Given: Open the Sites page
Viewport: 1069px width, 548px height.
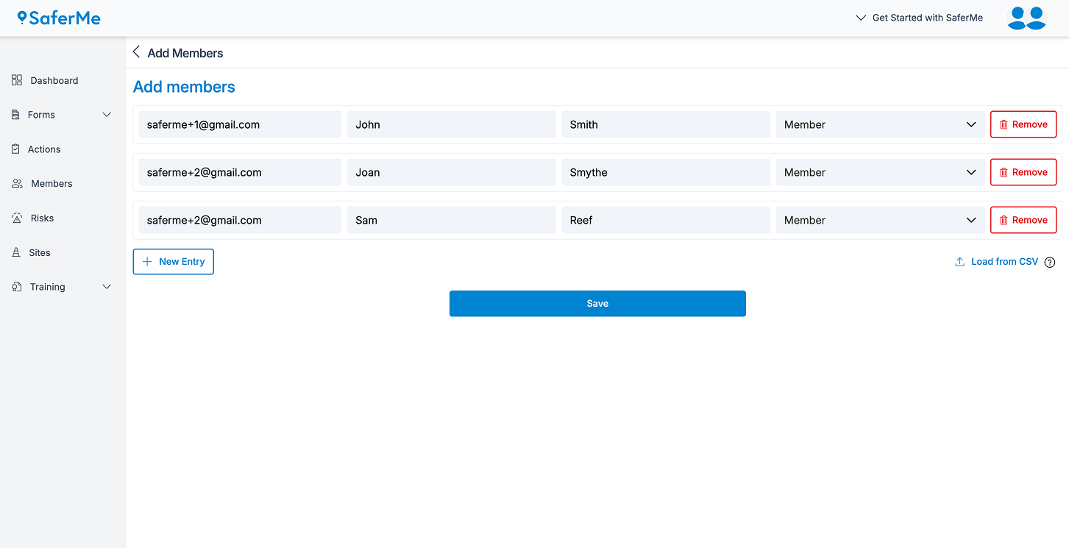Looking at the screenshot, I should point(40,252).
